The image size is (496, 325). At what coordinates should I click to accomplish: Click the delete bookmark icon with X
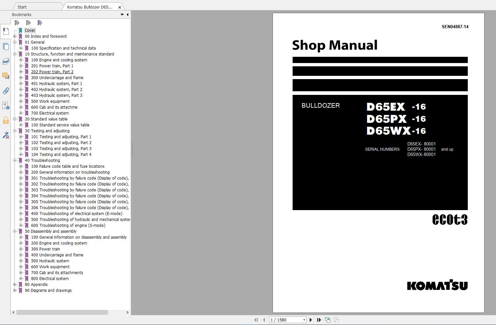point(17,23)
